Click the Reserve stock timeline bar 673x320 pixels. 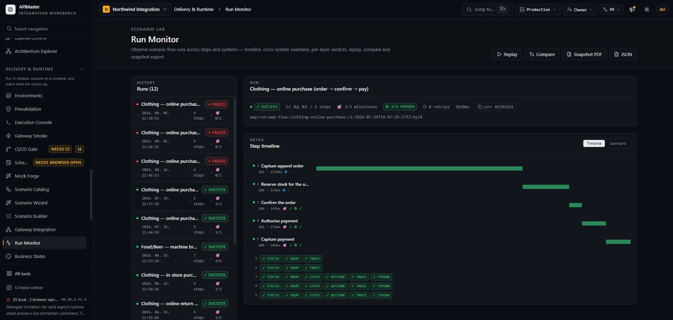click(546, 187)
